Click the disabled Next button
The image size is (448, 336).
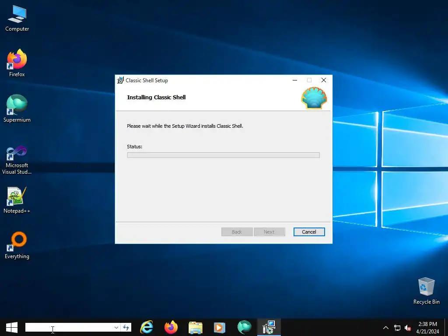(269, 232)
